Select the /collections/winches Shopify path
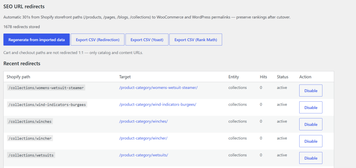The image size is (356, 168). [30, 121]
